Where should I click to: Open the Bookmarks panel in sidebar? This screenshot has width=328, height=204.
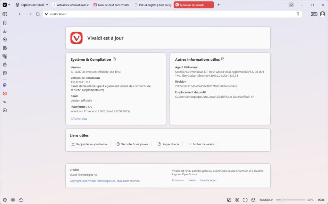(x=5, y=23)
